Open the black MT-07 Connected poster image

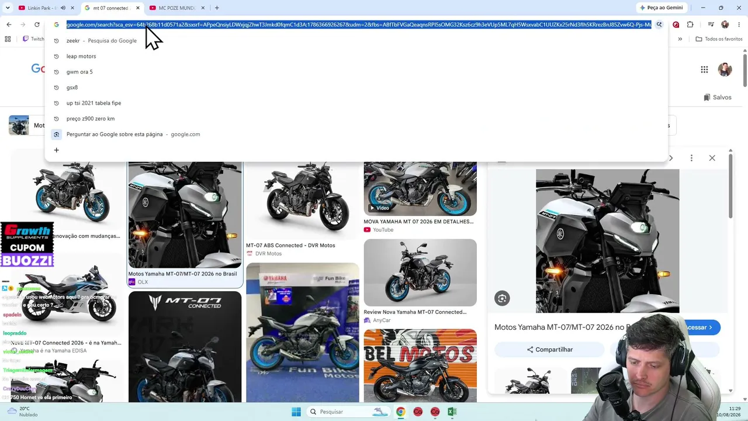[x=185, y=347]
